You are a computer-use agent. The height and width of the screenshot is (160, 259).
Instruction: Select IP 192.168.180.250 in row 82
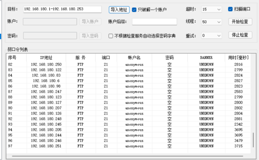[46, 64]
